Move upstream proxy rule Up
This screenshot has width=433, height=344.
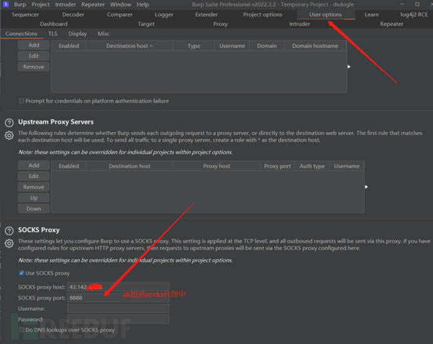tap(34, 197)
